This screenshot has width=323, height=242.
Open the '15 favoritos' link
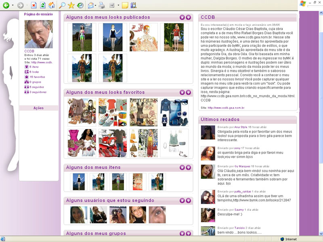tap(37, 77)
